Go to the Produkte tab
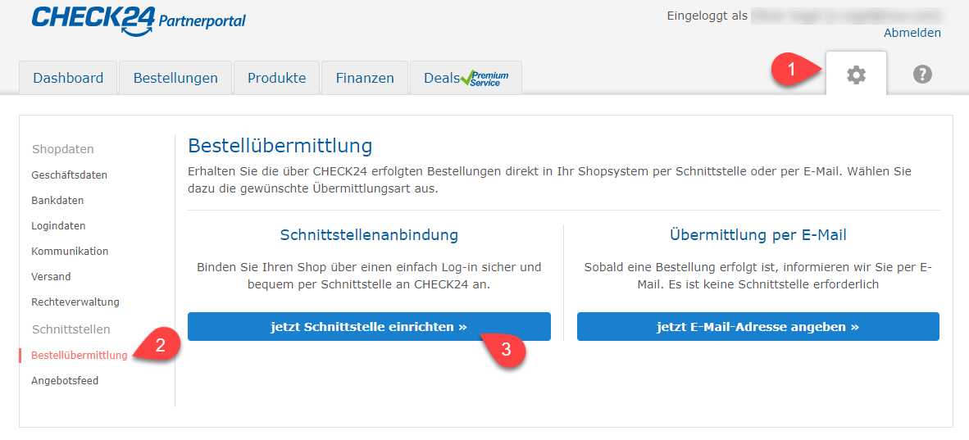Viewport: 969px width, 440px height. pos(276,78)
